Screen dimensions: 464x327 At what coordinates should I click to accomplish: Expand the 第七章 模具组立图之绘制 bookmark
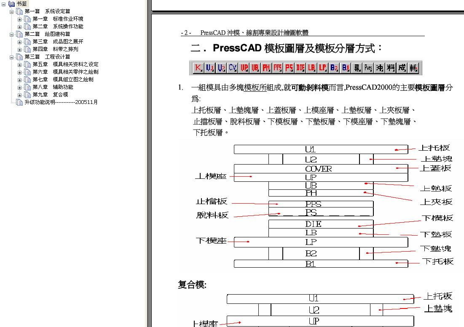tap(19, 80)
